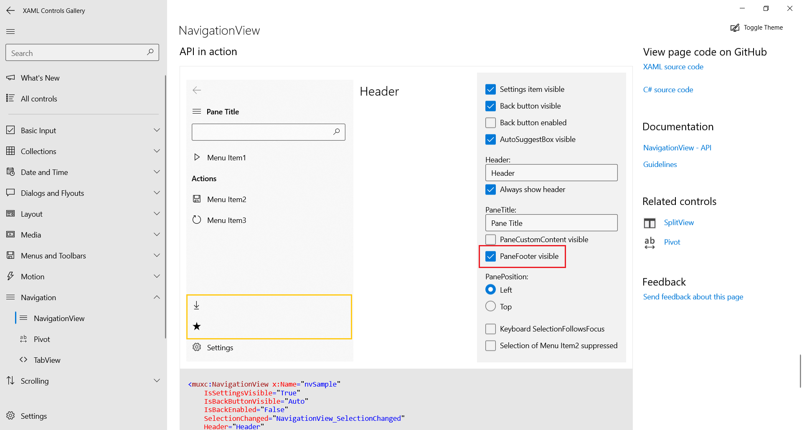Screen dimensions: 802x430
Task: Expand the Scrolling section
Action: [x=157, y=380]
